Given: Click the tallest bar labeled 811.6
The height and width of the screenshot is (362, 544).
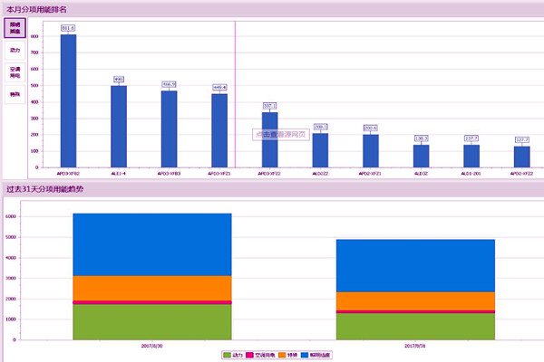Looking at the screenshot, I should pos(68,100).
